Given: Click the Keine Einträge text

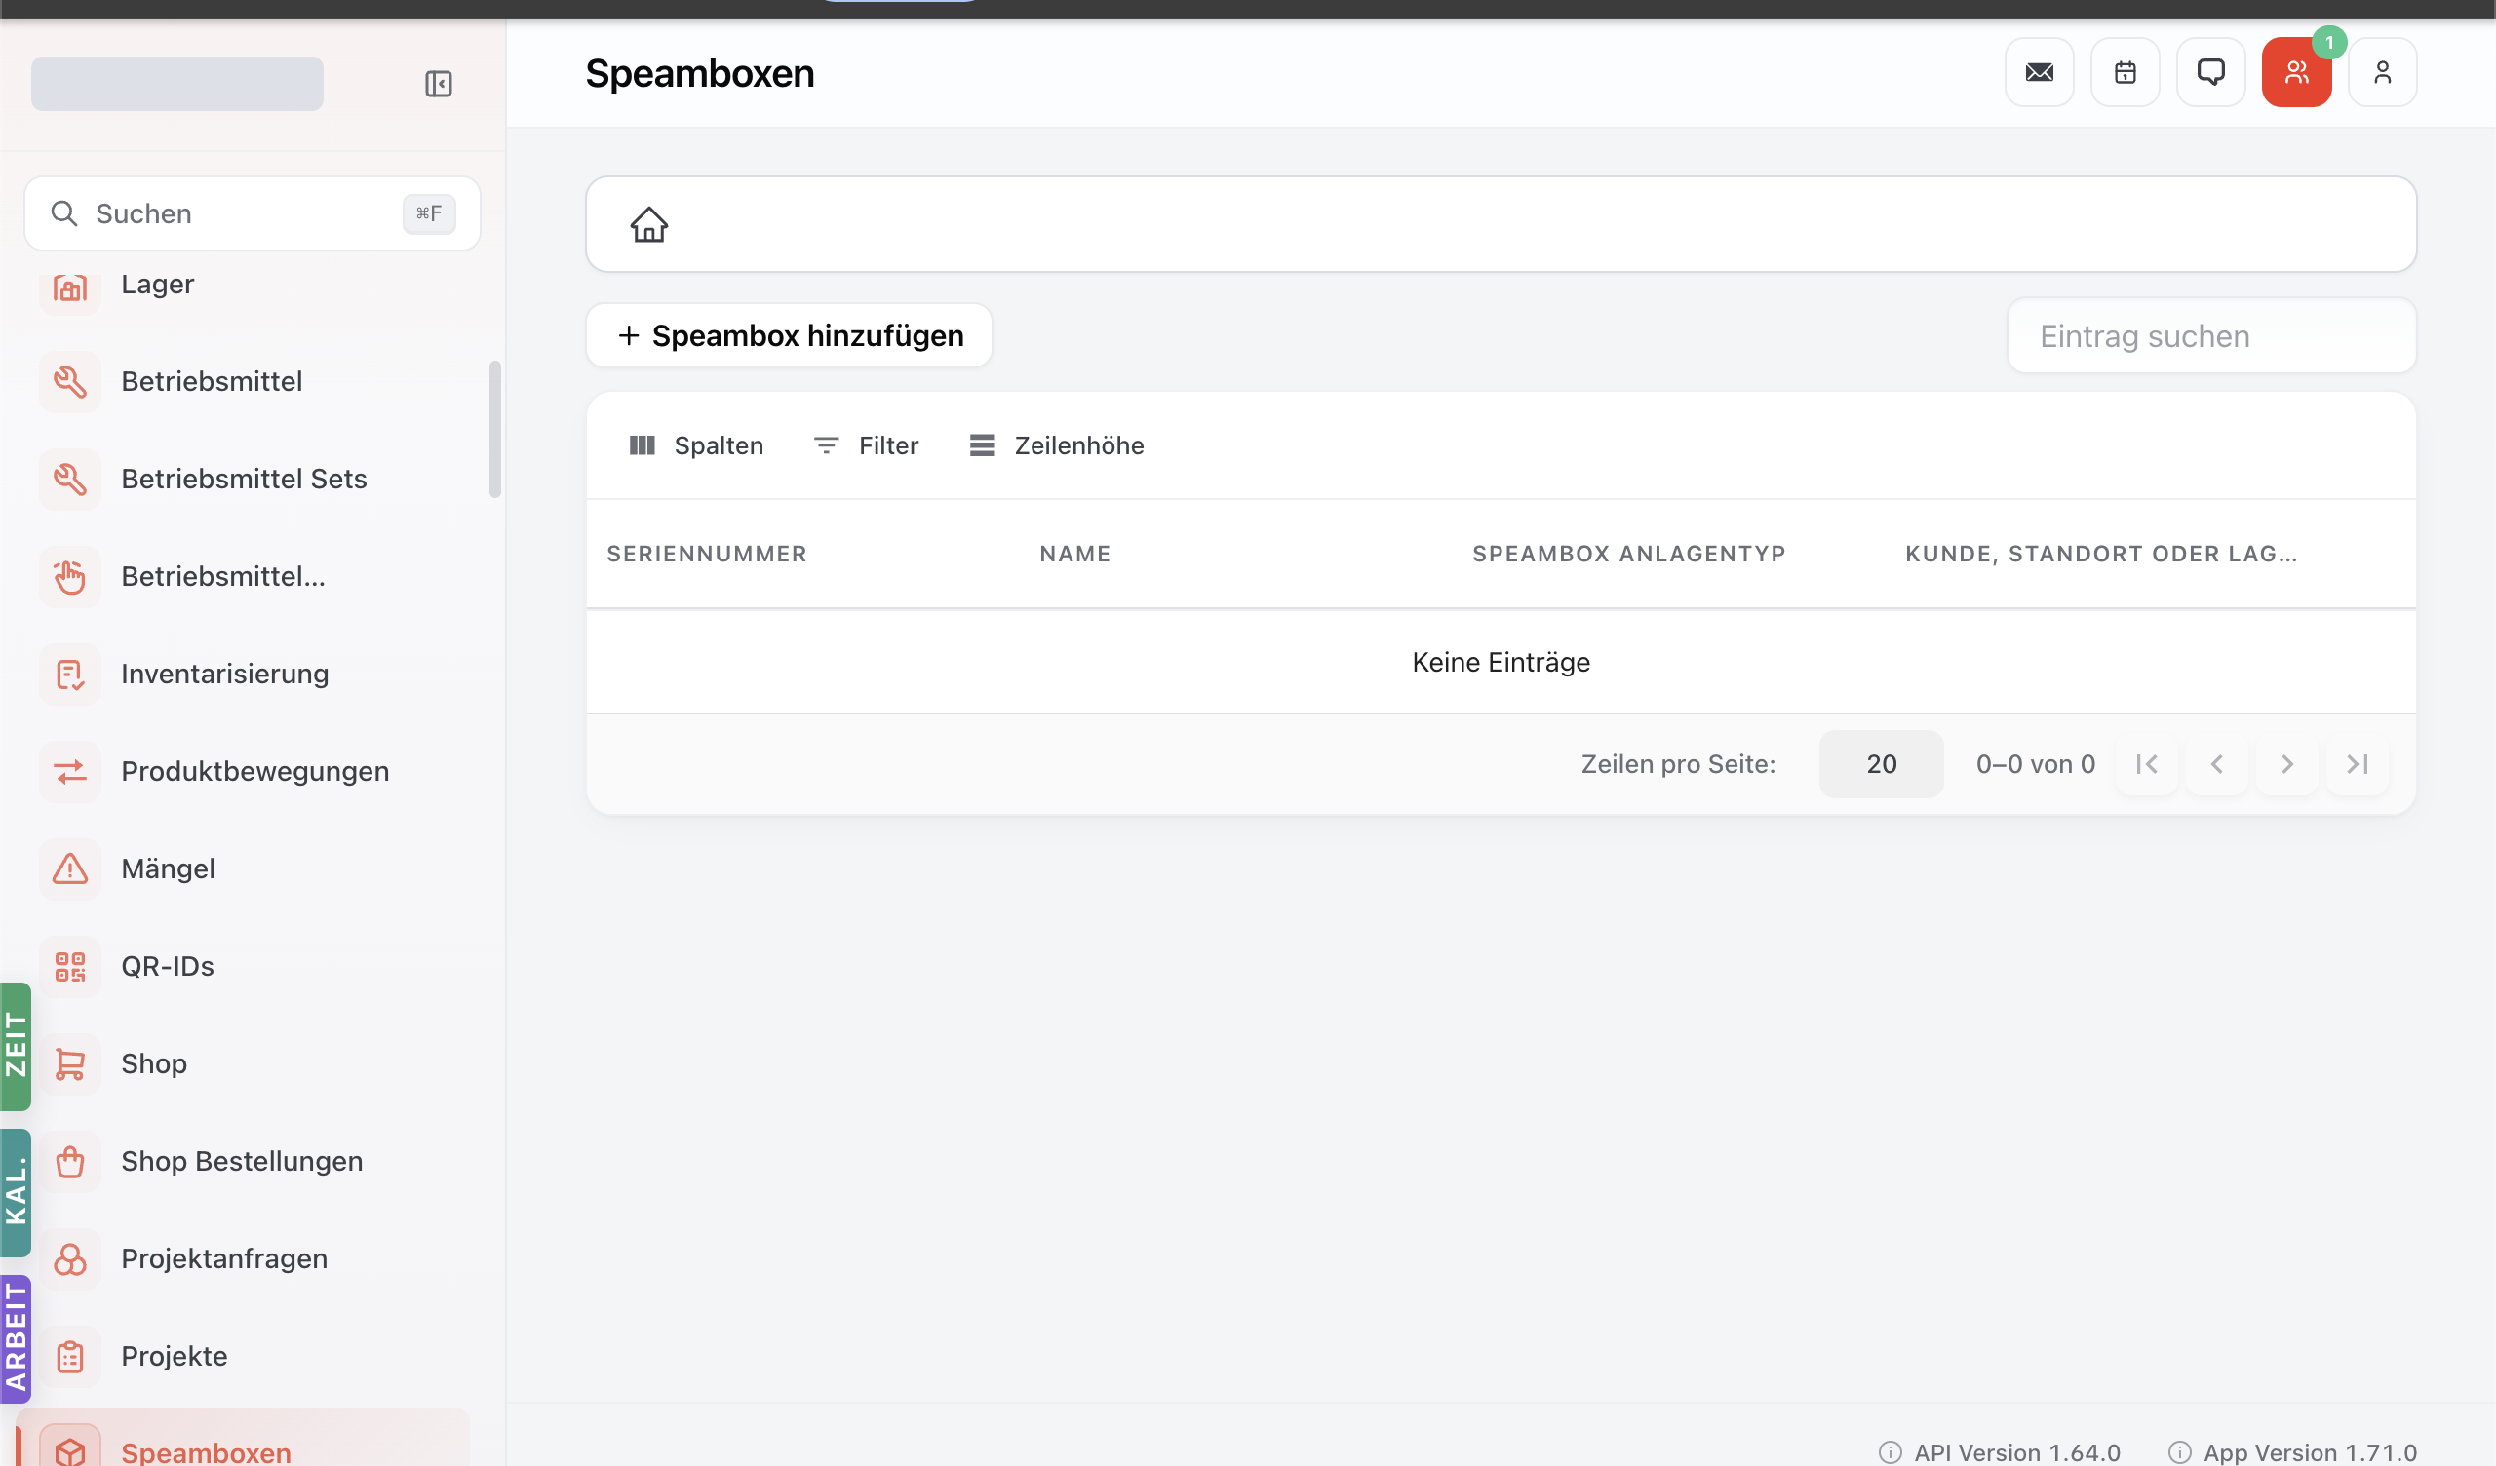Looking at the screenshot, I should pos(1501,662).
